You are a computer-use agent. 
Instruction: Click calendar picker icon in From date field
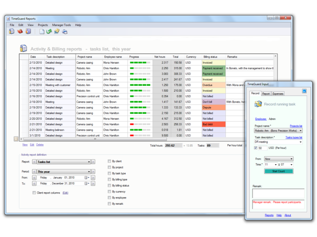coord(86,178)
